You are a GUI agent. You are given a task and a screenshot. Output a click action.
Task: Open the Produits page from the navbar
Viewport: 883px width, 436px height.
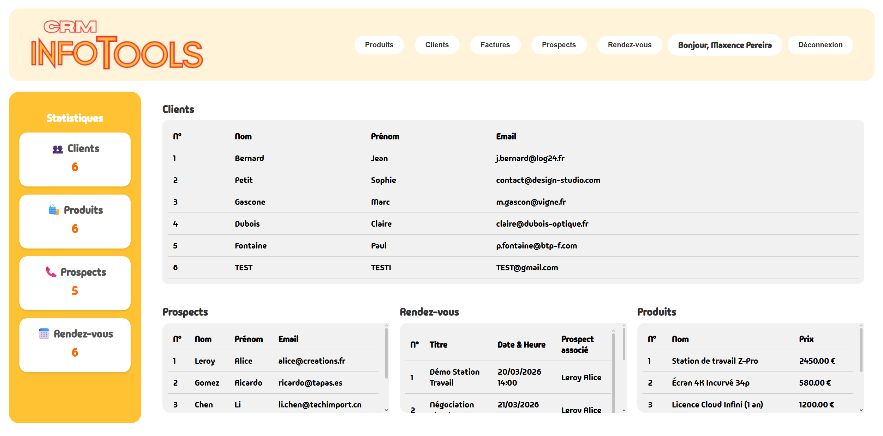[379, 45]
